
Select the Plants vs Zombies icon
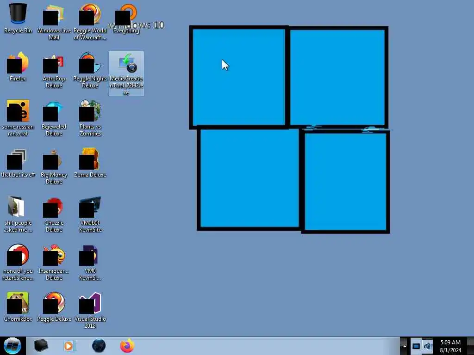point(90,118)
